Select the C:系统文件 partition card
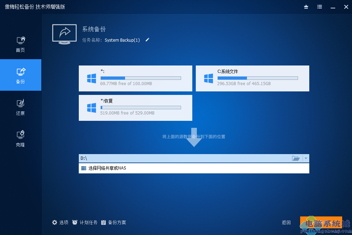Image resolution: width=352 pixels, height=235 pixels. click(252, 78)
